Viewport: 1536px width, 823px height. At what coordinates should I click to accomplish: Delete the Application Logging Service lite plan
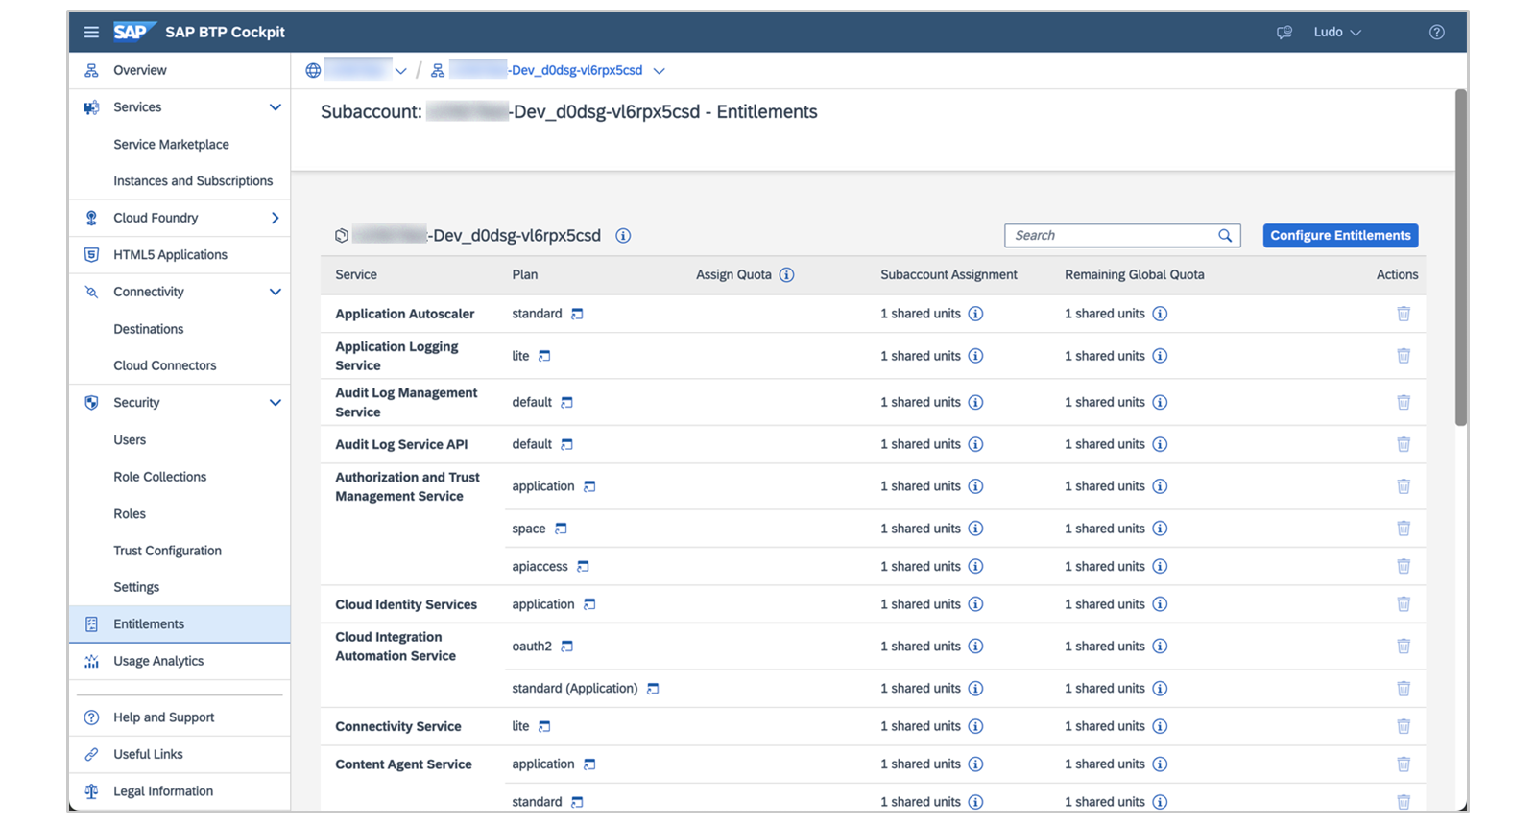(x=1404, y=356)
